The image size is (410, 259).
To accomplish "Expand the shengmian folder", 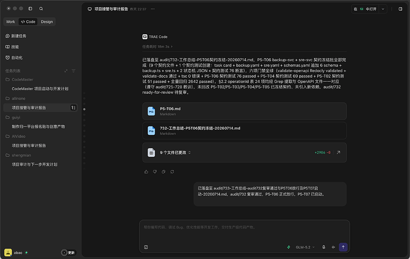I will click(x=18, y=155).
